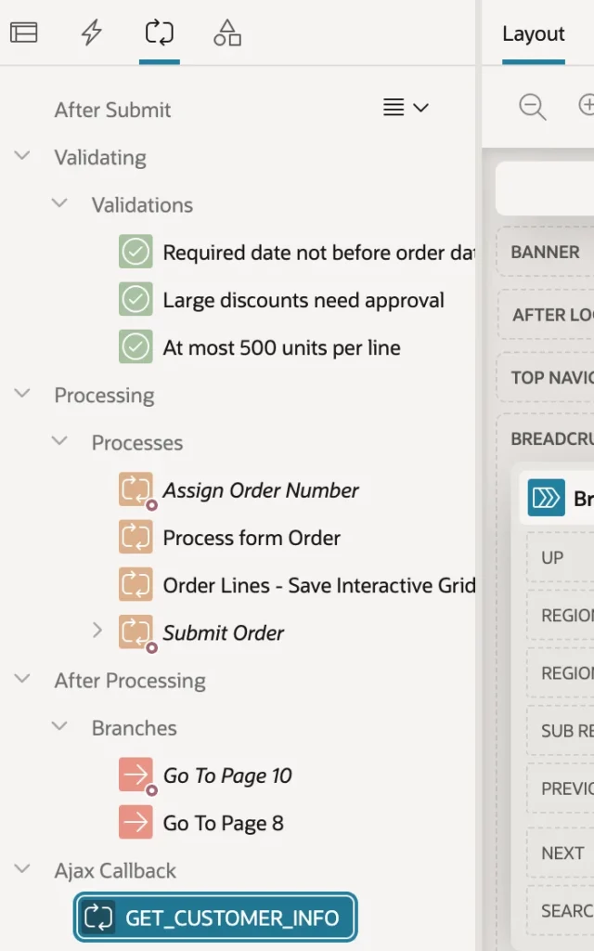Click the Ajax Callback tree label

point(115,870)
